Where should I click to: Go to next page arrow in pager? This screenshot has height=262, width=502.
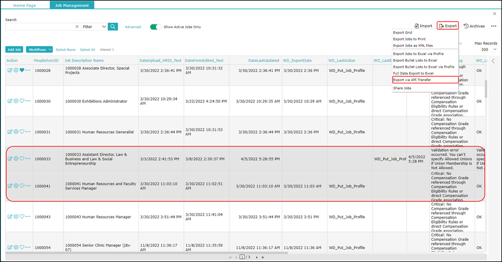[256, 257]
